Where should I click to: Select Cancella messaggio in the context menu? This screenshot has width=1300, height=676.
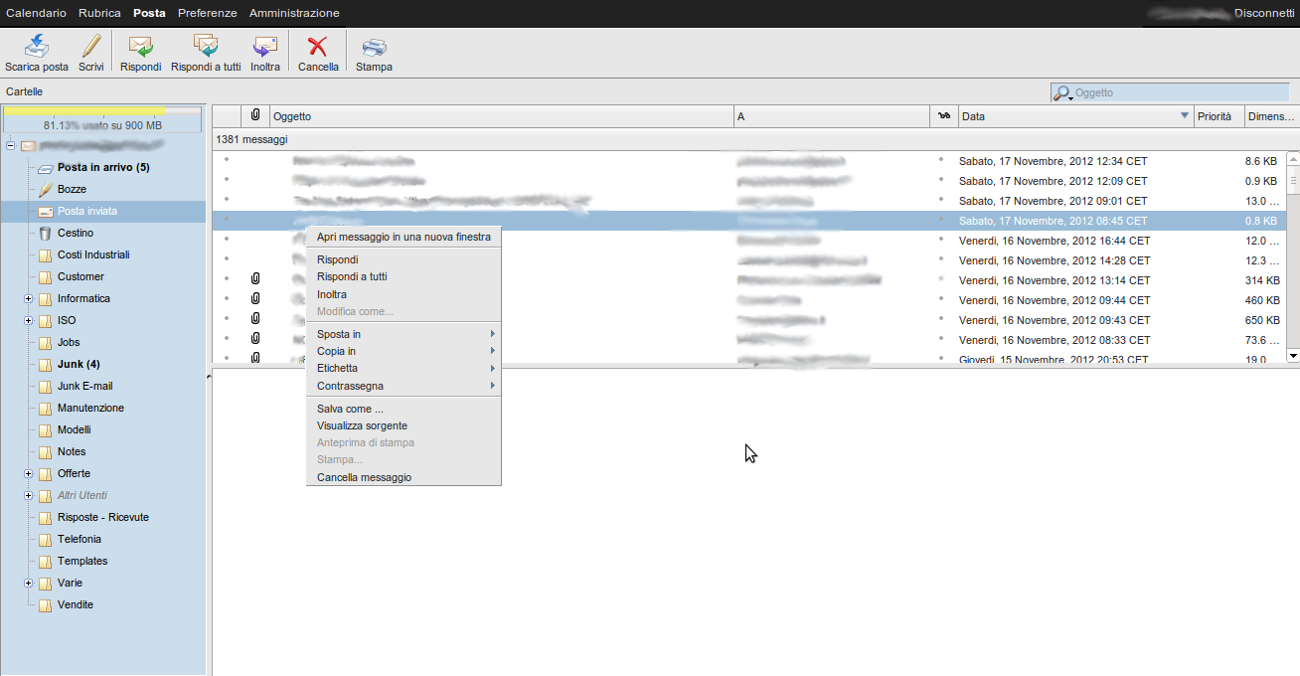pyautogui.click(x=364, y=477)
